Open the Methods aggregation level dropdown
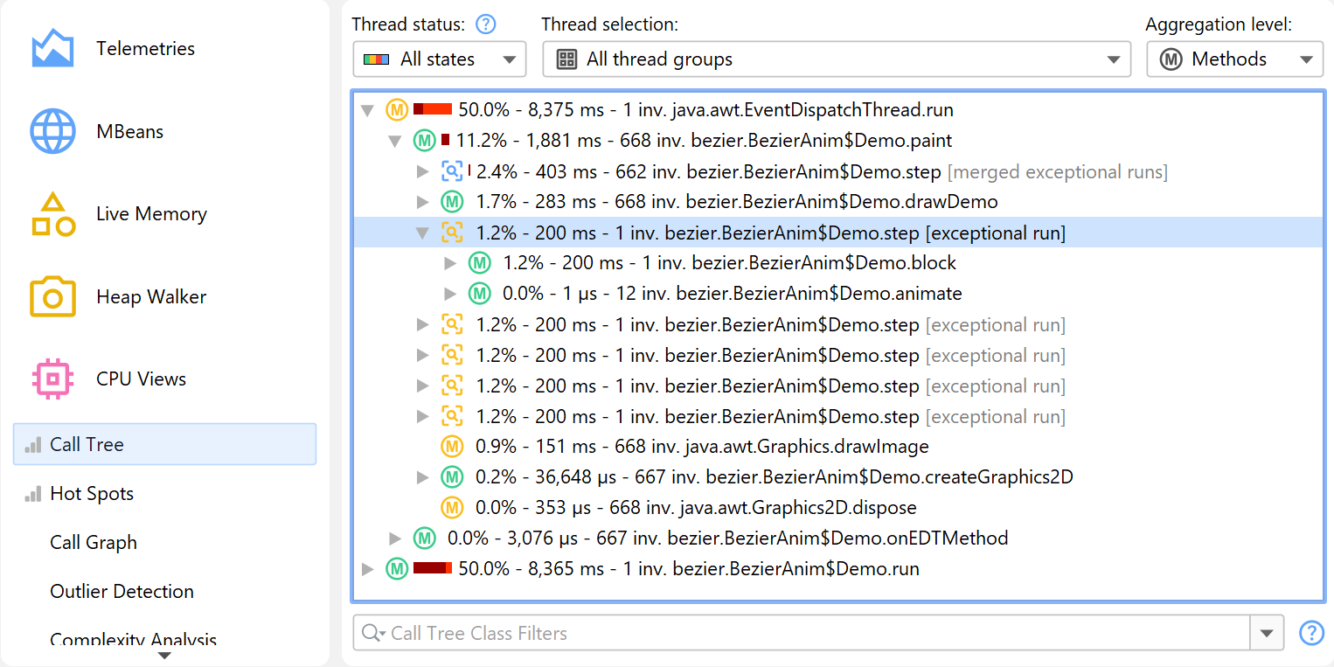This screenshot has width=1334, height=667. (x=1234, y=59)
